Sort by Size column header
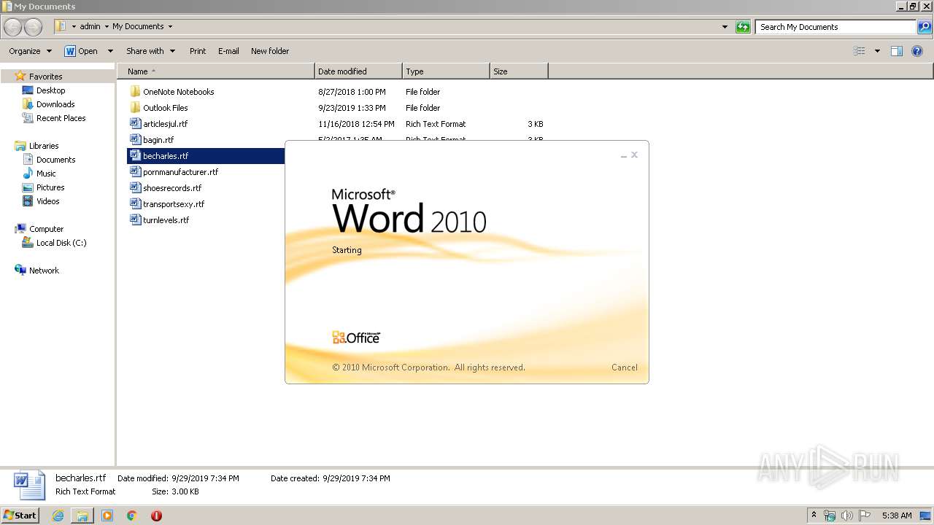The height and width of the screenshot is (525, 934). click(519, 71)
